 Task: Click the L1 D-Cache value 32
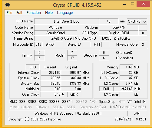[x=126, y=78]
